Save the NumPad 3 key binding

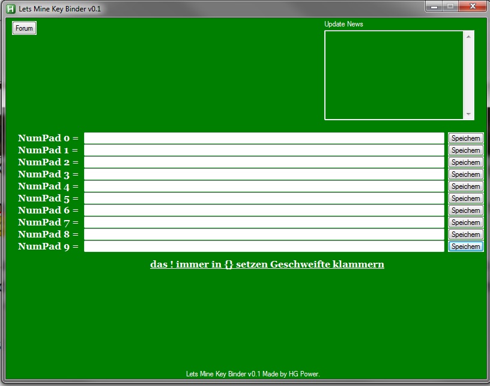pyautogui.click(x=465, y=174)
